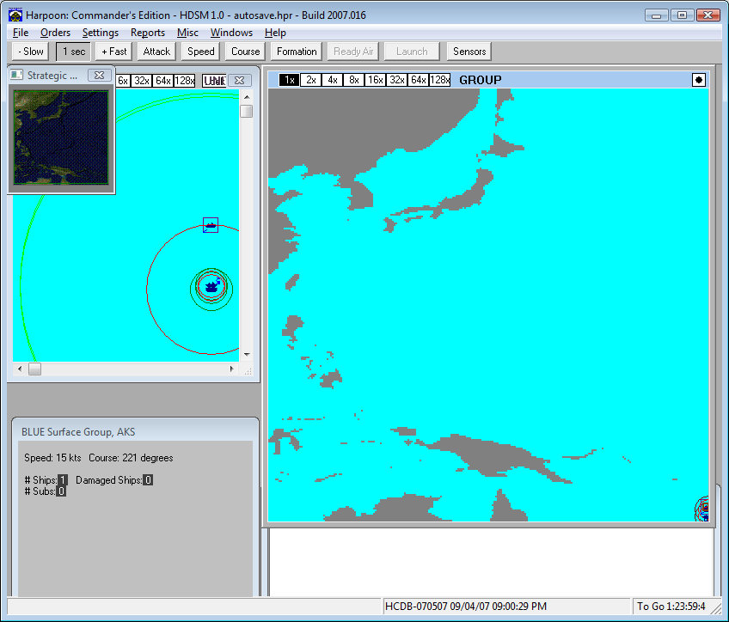Click the Attack toolbar button

pyautogui.click(x=156, y=51)
